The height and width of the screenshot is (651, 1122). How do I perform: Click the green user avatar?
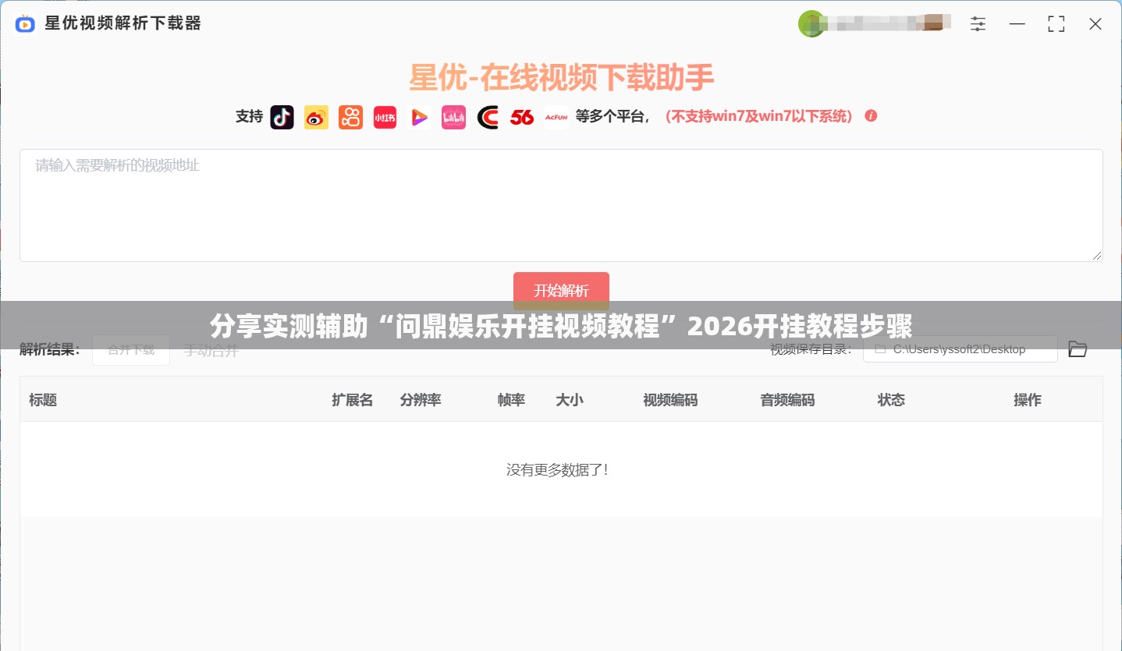tap(811, 24)
